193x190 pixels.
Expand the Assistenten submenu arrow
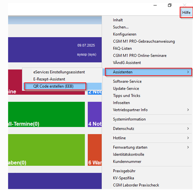tap(188, 72)
